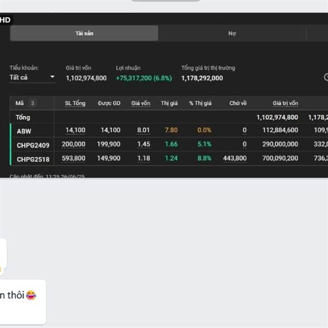Select the CHPG2409 warrant row
The height and width of the screenshot is (328, 328).
coord(169,144)
